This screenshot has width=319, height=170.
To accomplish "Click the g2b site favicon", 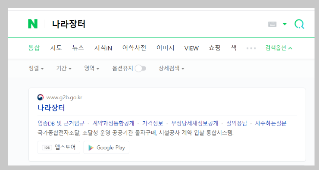I will pos(41,98).
